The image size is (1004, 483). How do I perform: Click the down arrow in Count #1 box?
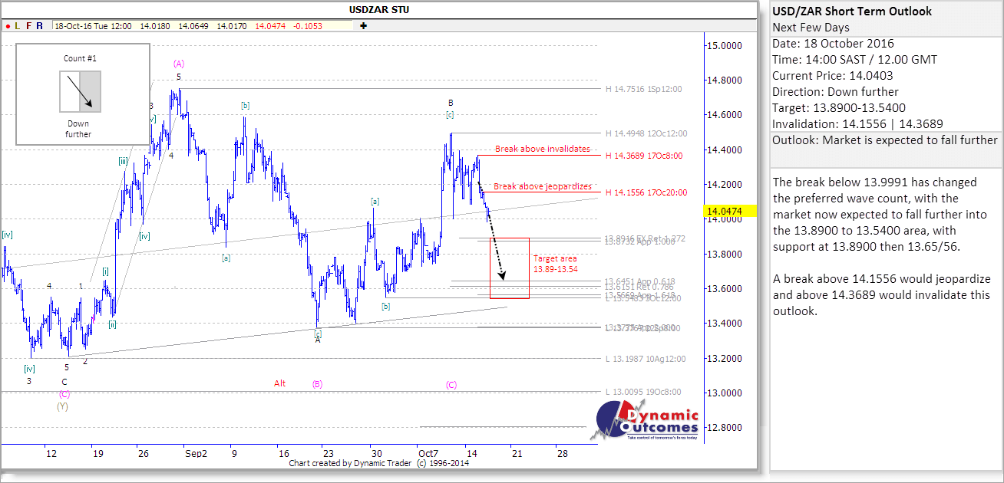80,90
